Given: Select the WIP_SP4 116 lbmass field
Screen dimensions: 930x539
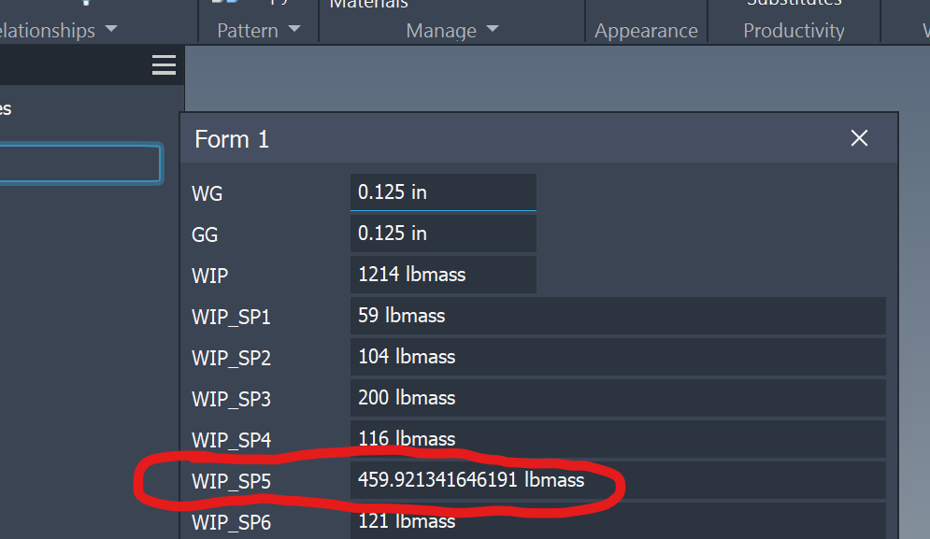Looking at the screenshot, I should coord(617,439).
